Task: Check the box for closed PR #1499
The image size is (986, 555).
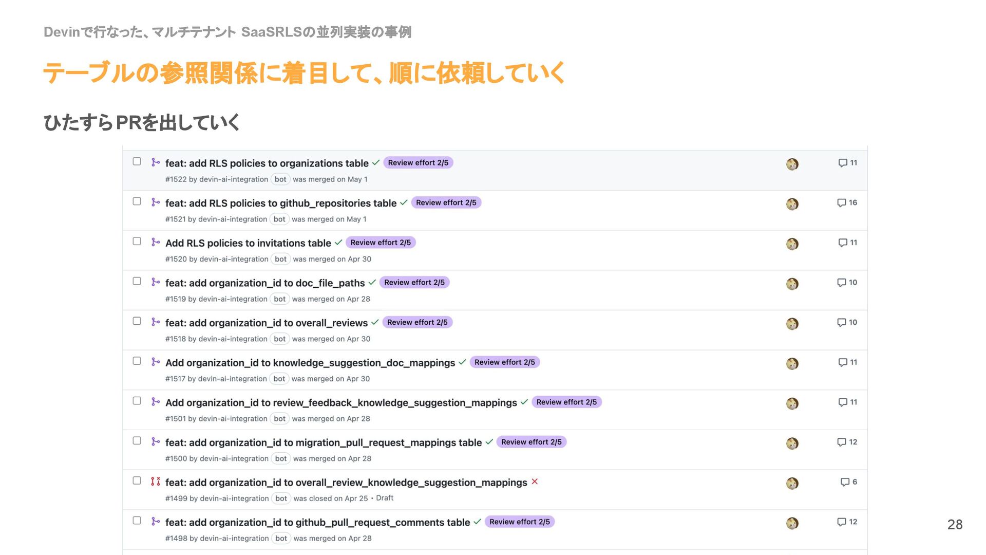Action: tap(137, 480)
